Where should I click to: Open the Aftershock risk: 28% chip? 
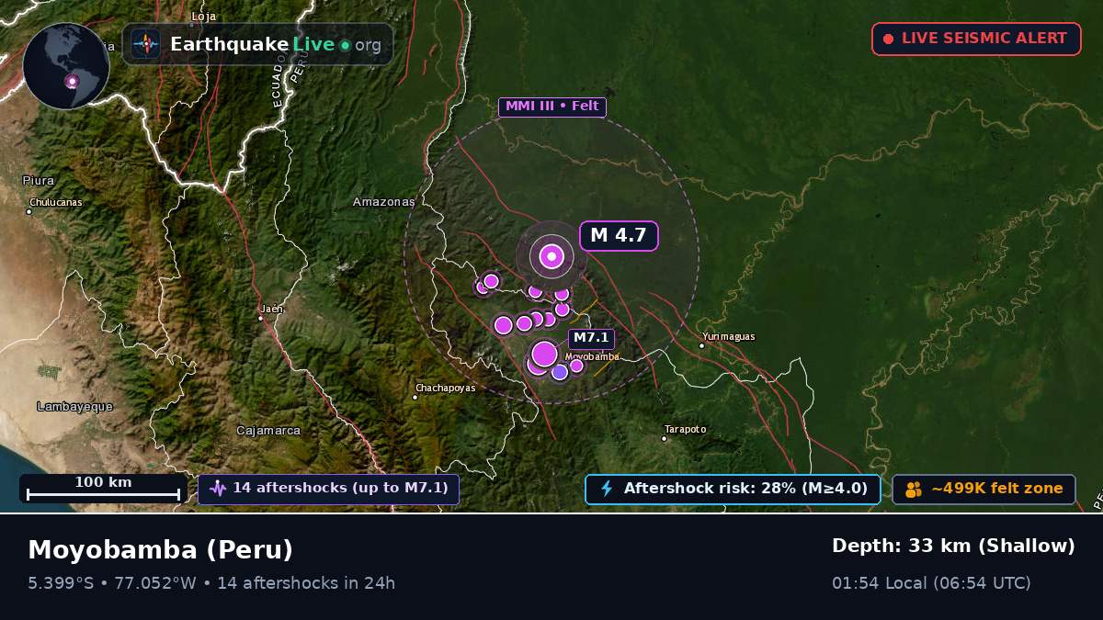tap(733, 489)
